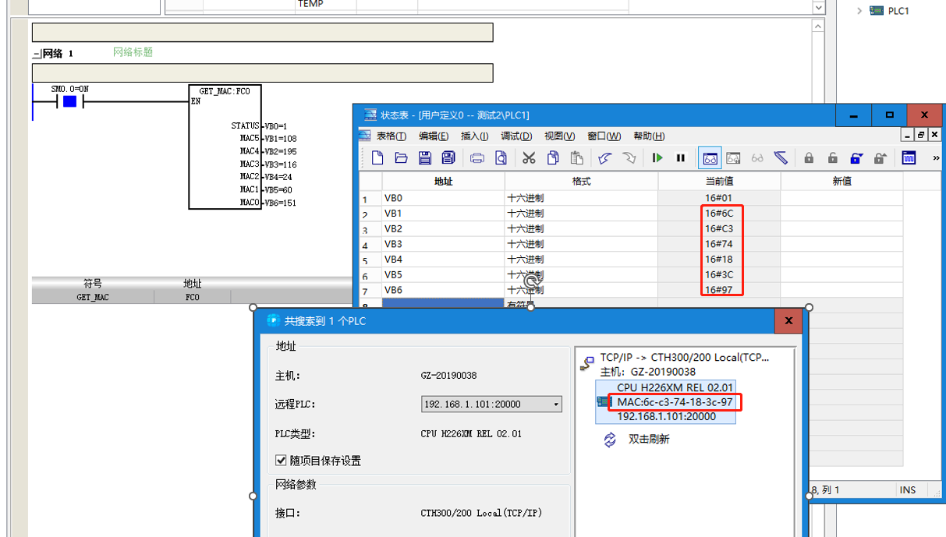The image size is (946, 537).
Task: Click the Copy icon in status table toolbar
Action: pos(553,158)
